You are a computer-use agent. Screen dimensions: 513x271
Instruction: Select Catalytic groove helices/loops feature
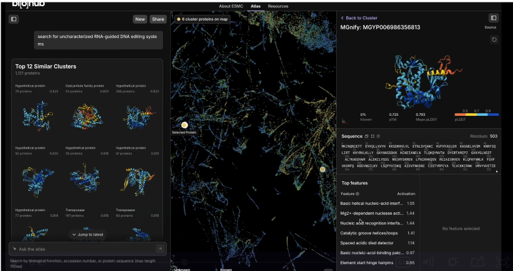(x=377, y=234)
